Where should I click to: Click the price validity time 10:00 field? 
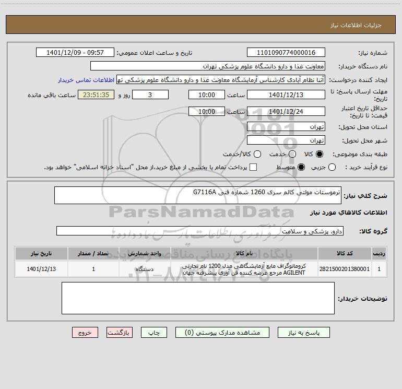(207, 111)
